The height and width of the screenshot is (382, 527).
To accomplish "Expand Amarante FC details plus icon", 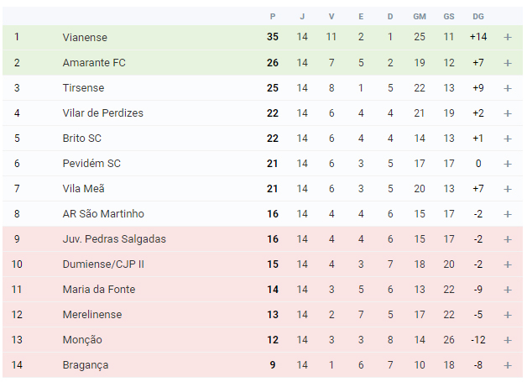I will pyautogui.click(x=508, y=63).
